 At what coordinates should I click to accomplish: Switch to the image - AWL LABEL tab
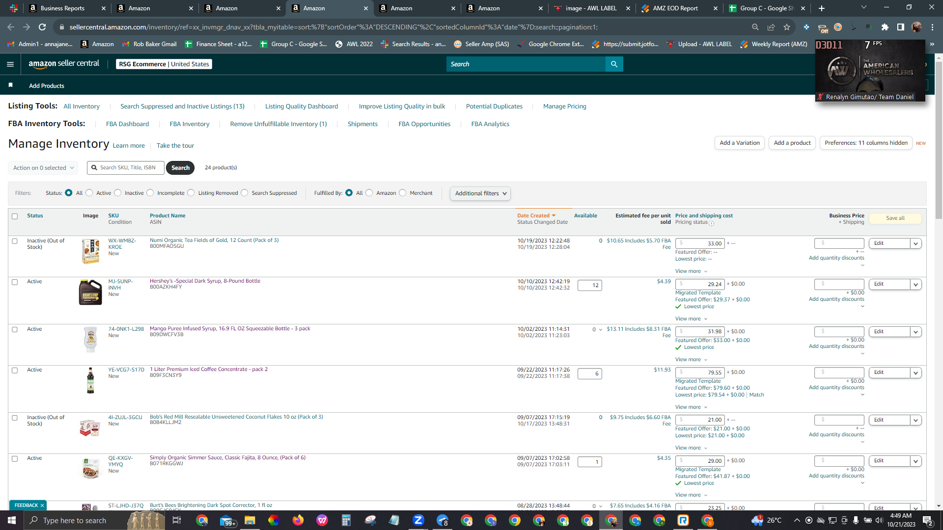592,8
